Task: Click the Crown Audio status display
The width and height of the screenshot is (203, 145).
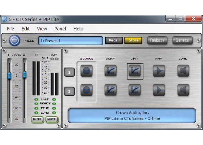Action: [132, 116]
